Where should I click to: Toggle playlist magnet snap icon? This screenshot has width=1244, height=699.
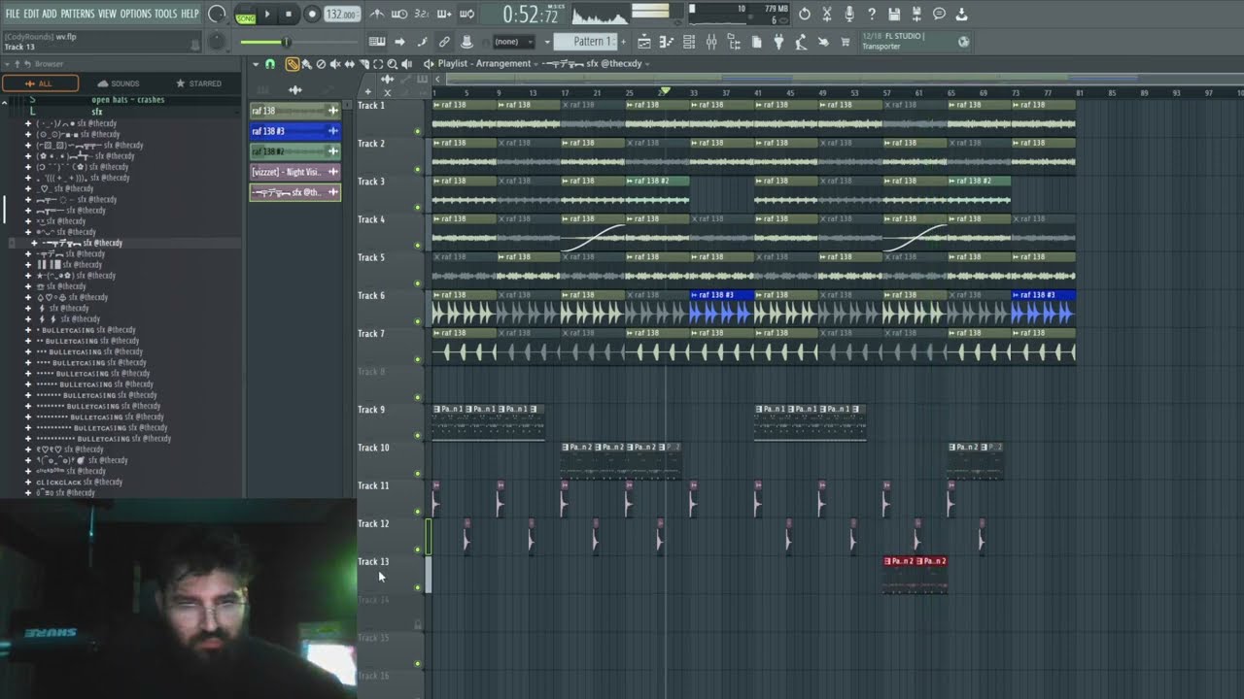click(270, 64)
